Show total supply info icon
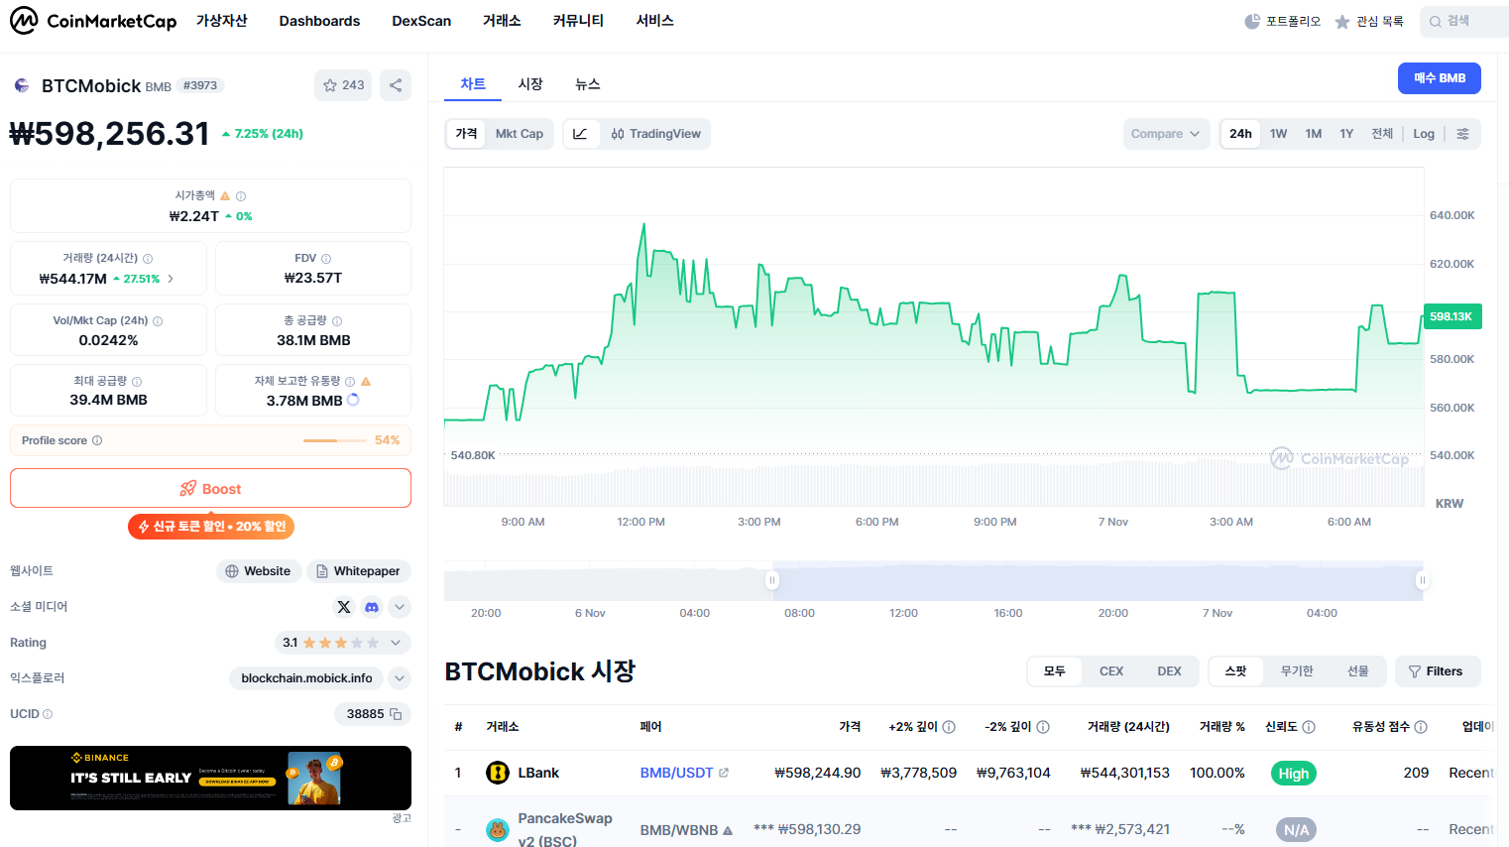The image size is (1509, 847). click(x=337, y=320)
